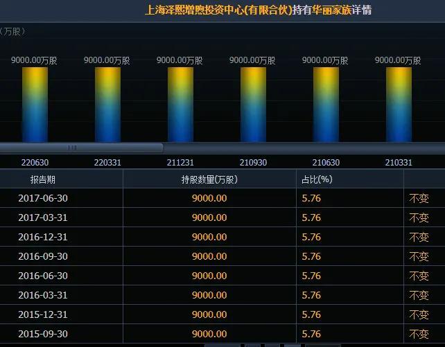Click 9000.00 holdings in the 2016-12-31 row
This screenshot has height=347, width=445.
pyautogui.click(x=209, y=237)
